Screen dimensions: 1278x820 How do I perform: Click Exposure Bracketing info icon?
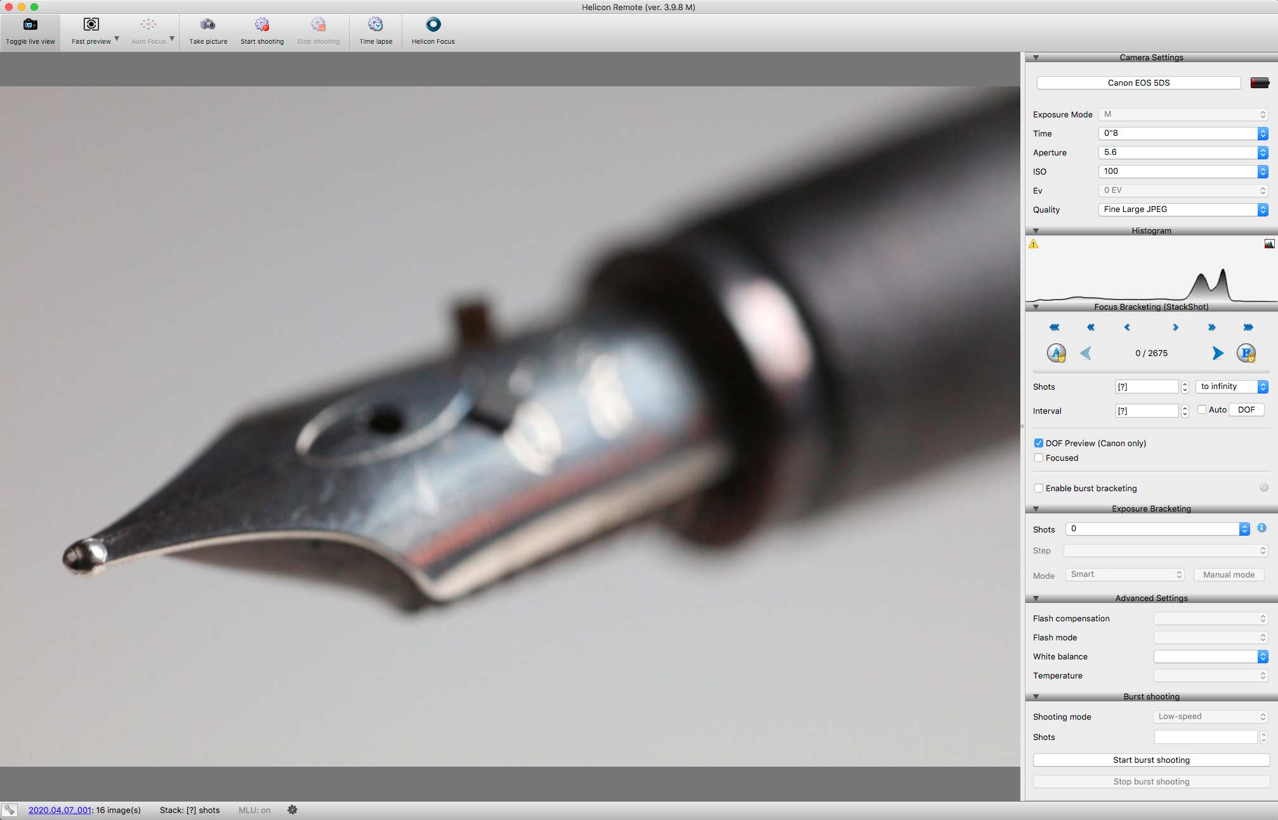1262,528
